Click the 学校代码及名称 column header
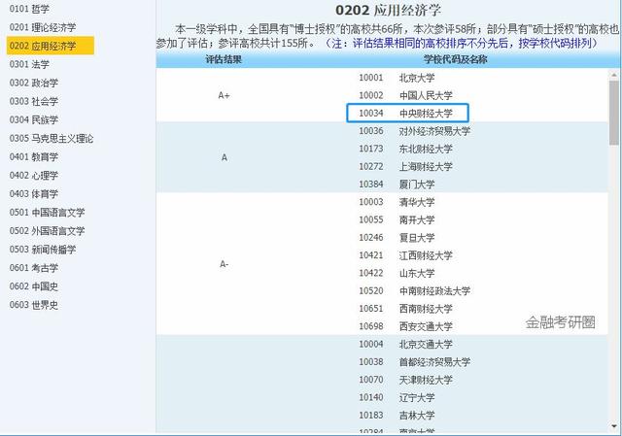The height and width of the screenshot is (436, 622). pyautogui.click(x=455, y=60)
